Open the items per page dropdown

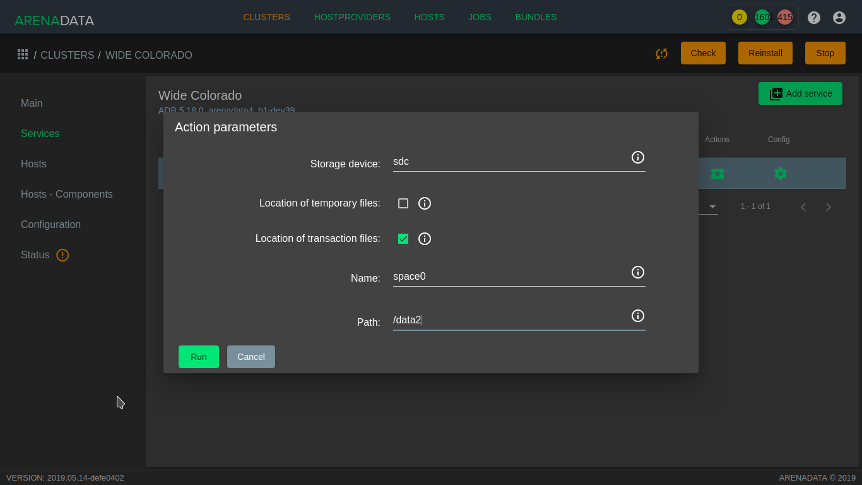(712, 207)
